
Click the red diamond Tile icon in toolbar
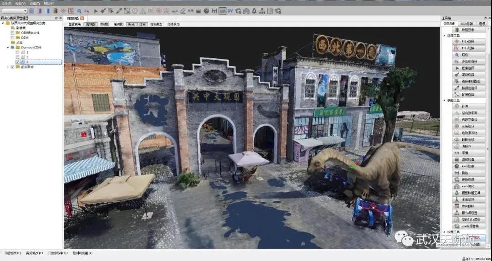pos(63,10)
